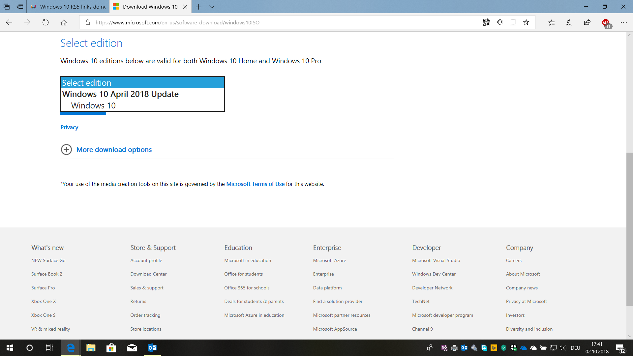Open Settings and more ellipsis menu
The width and height of the screenshot is (633, 356).
[x=623, y=22]
